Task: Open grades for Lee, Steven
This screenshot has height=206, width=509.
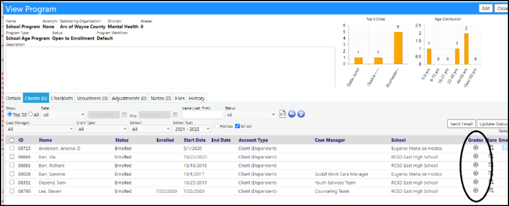Action: point(476,191)
